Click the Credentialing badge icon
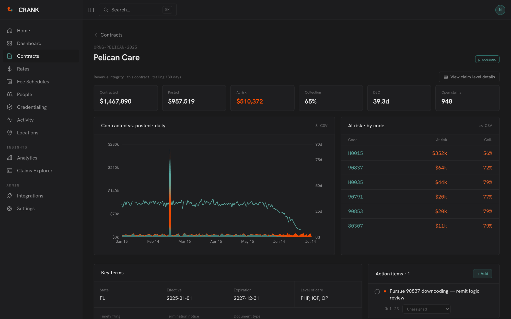The image size is (511, 319). coord(10,107)
